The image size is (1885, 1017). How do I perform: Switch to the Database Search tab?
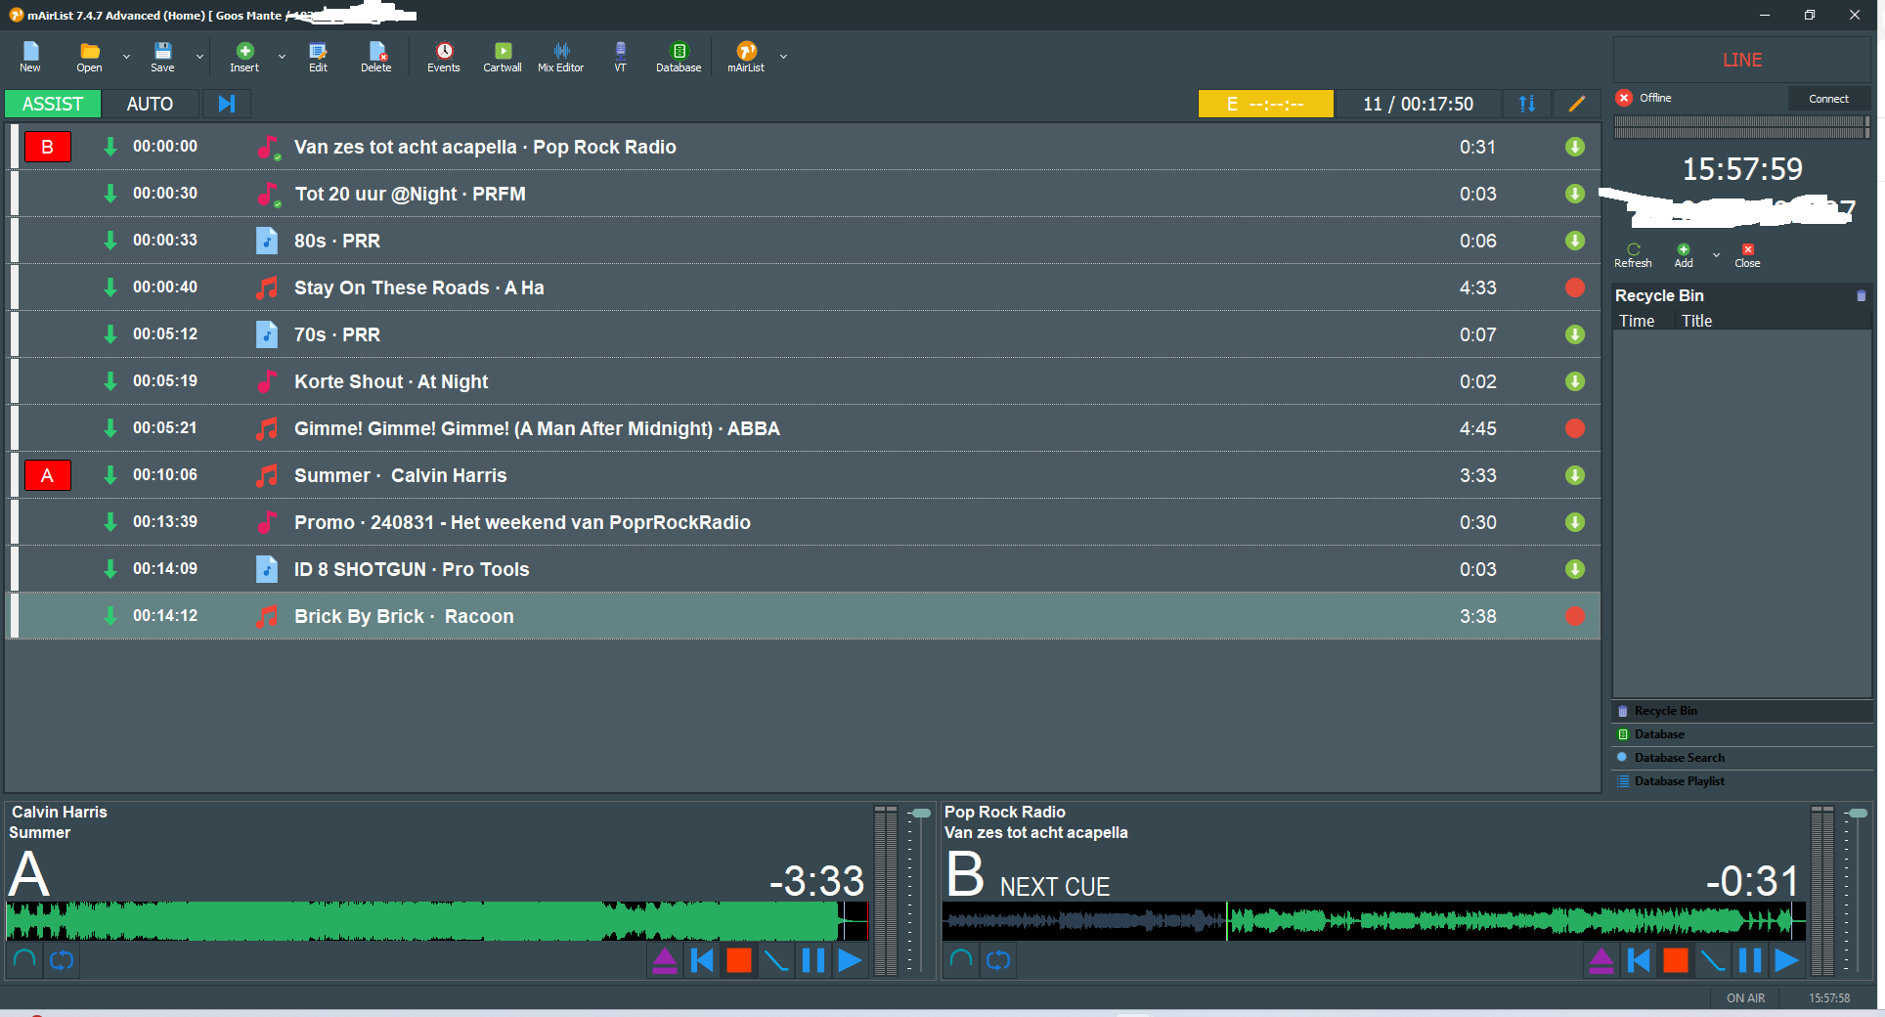coord(1679,758)
